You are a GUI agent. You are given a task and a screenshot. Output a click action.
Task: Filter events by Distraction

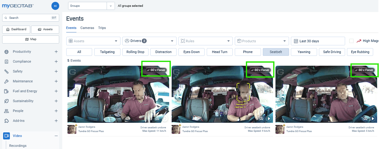(x=163, y=52)
